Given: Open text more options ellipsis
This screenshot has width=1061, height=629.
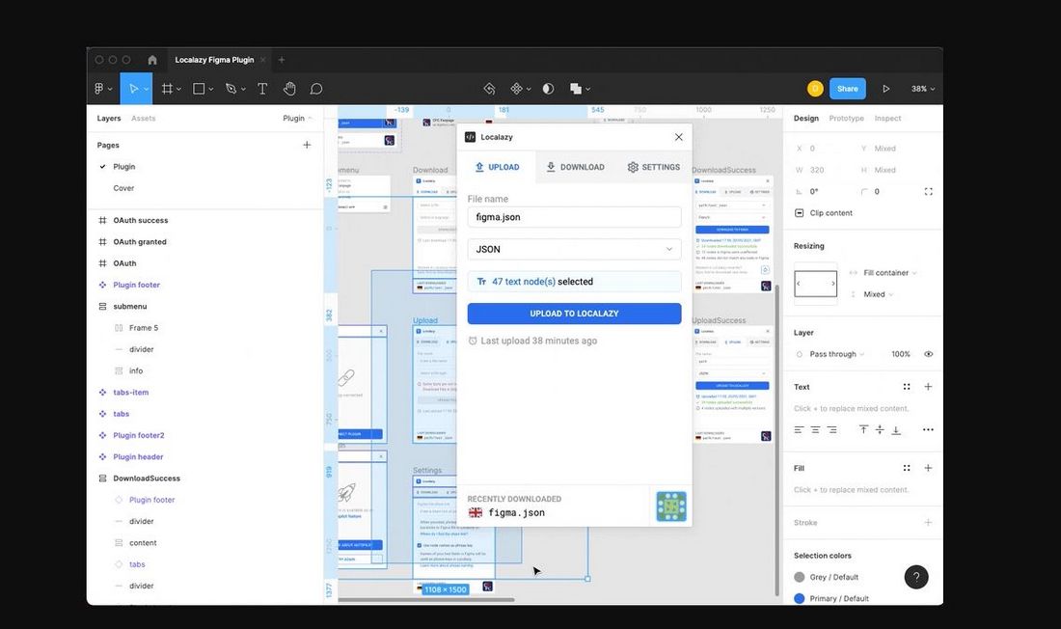Looking at the screenshot, I should pyautogui.click(x=928, y=430).
